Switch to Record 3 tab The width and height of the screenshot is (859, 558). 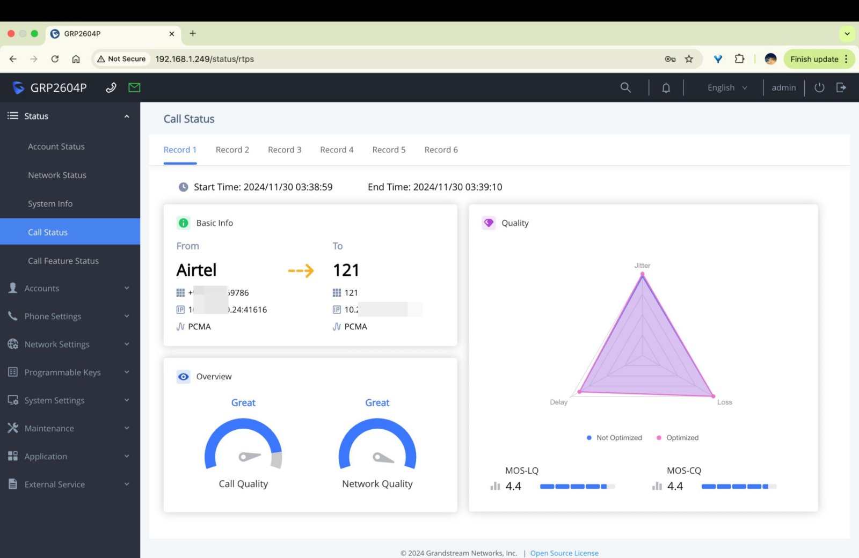coord(285,150)
